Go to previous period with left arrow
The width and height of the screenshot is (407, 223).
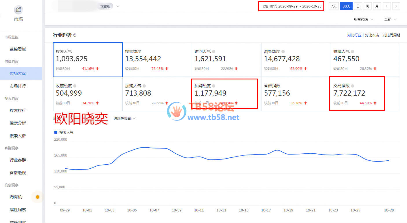[387, 6]
